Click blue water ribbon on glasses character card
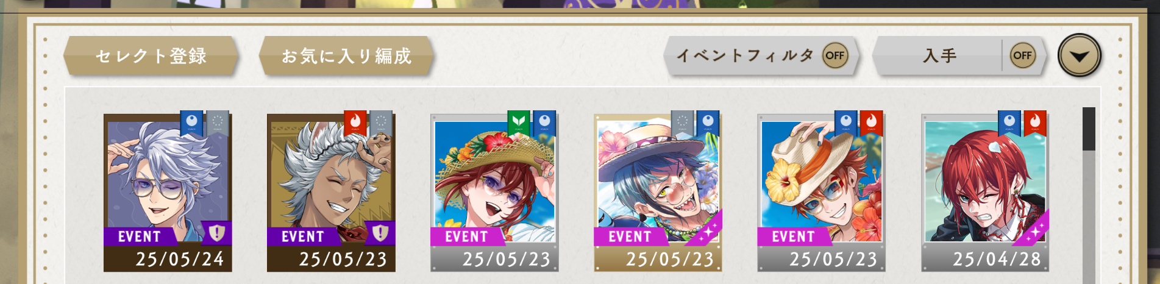This screenshot has height=284, width=1160. coord(191,122)
